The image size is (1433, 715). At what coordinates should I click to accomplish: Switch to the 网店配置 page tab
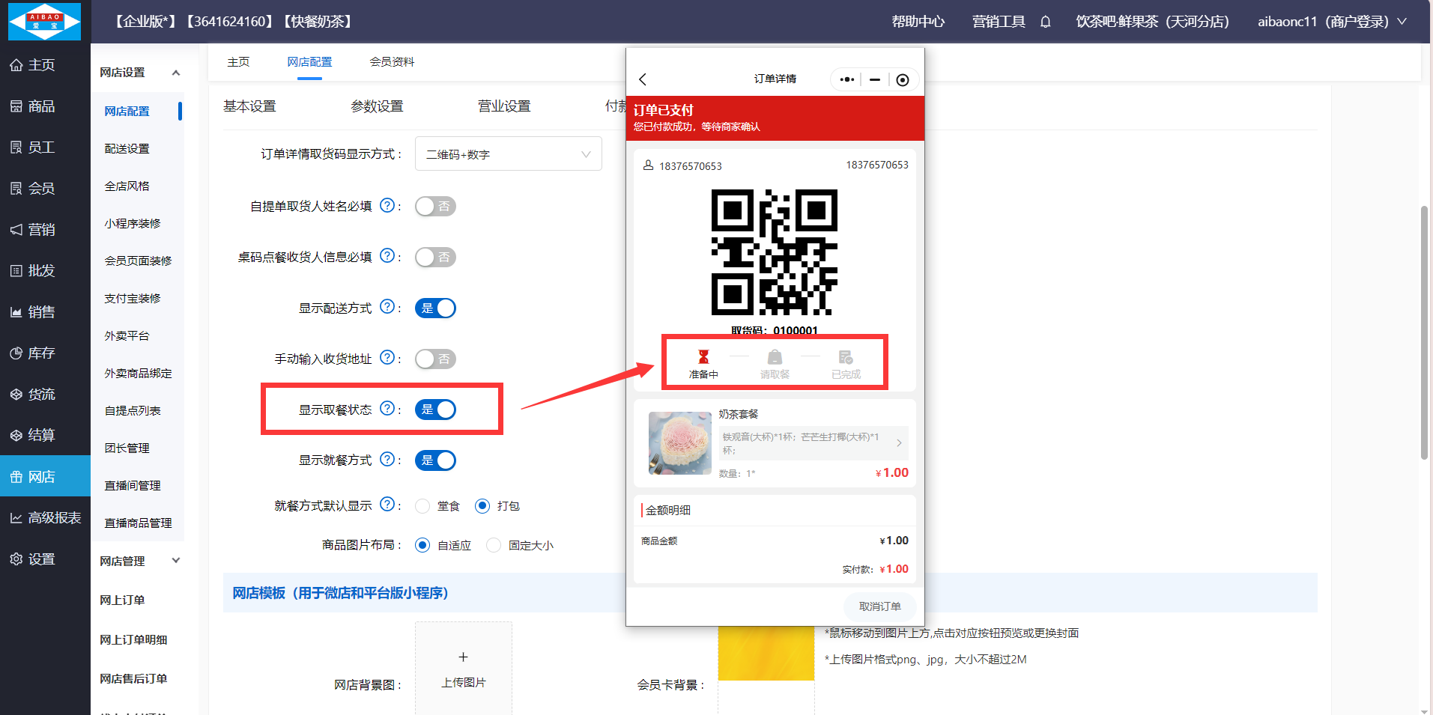309,62
